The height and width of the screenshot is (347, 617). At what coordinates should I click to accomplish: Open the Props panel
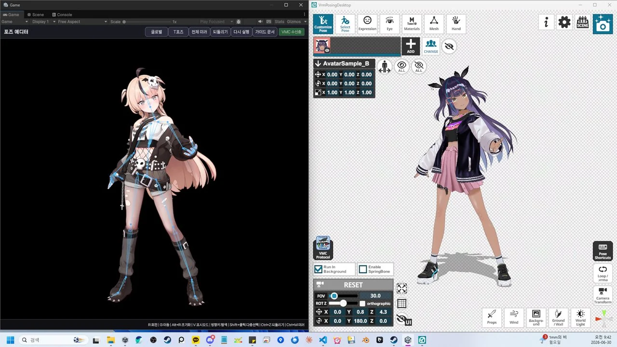(492, 318)
